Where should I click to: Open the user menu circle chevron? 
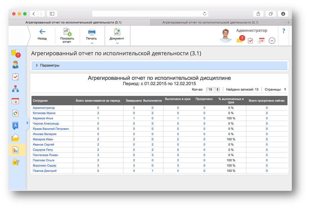(272, 41)
